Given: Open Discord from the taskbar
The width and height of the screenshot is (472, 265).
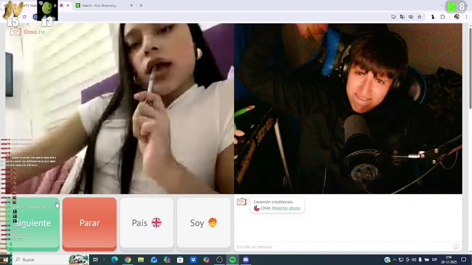Looking at the screenshot, I should (246, 260).
